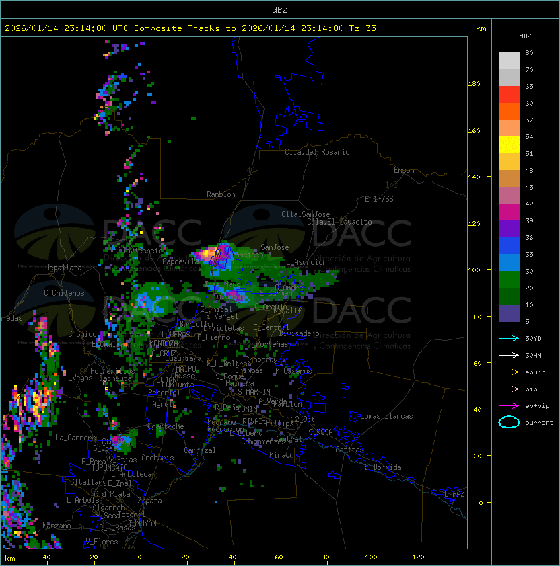Click the '180' value on vertical axis
The height and width of the screenshot is (566, 560).
tap(474, 84)
